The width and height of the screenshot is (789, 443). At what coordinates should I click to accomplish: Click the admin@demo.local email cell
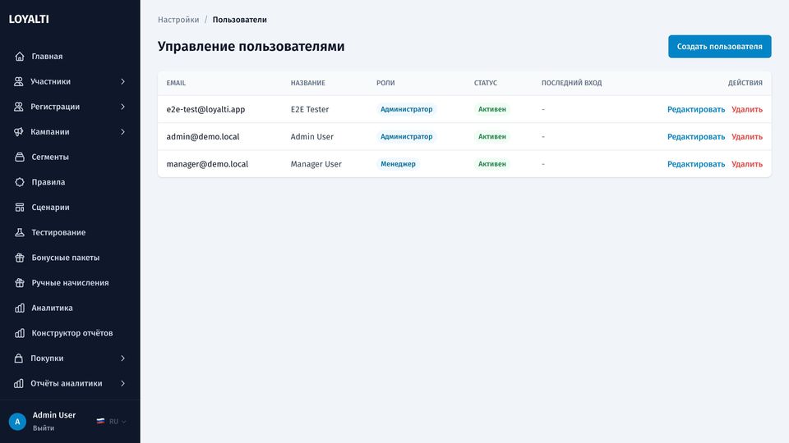coord(203,137)
